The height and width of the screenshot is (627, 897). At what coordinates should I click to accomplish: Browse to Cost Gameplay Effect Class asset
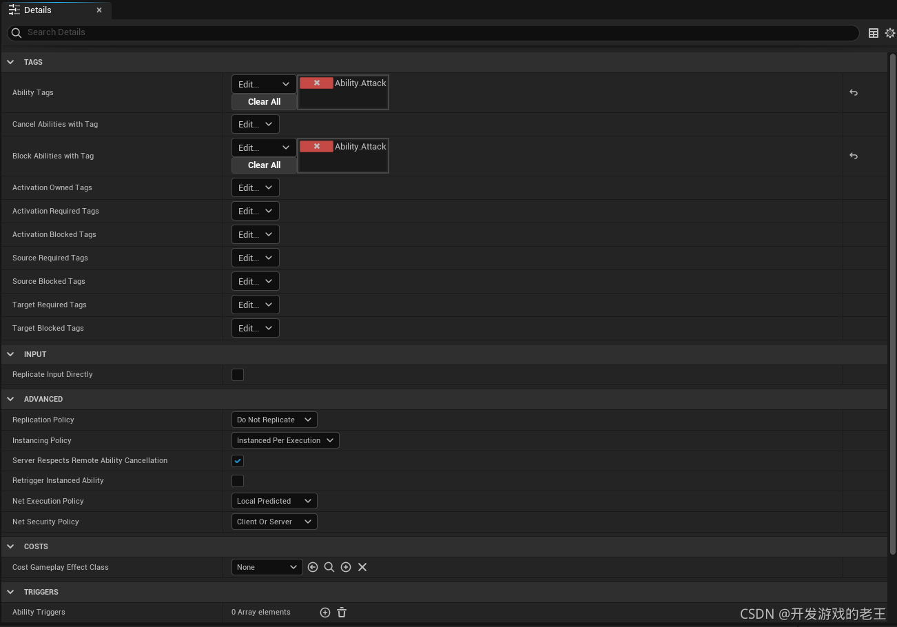[x=329, y=567]
